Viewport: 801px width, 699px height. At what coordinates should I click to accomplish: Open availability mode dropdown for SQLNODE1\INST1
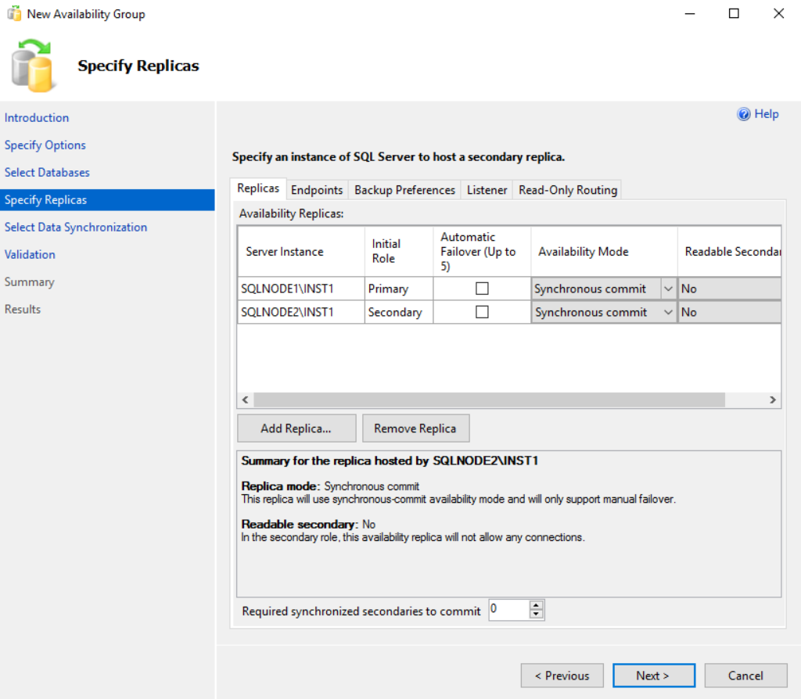(x=669, y=289)
